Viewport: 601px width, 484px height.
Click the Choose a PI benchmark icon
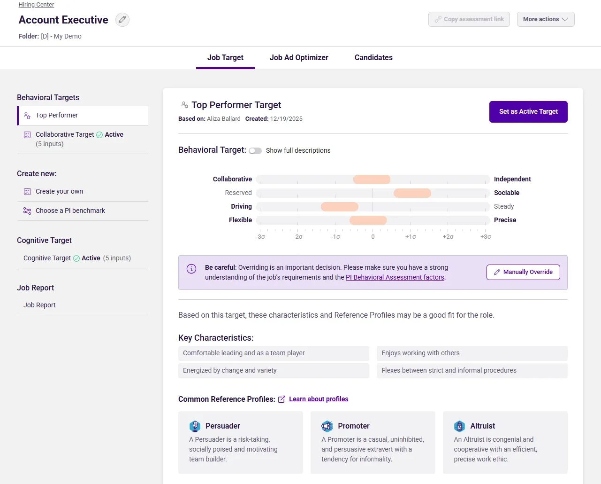(27, 211)
